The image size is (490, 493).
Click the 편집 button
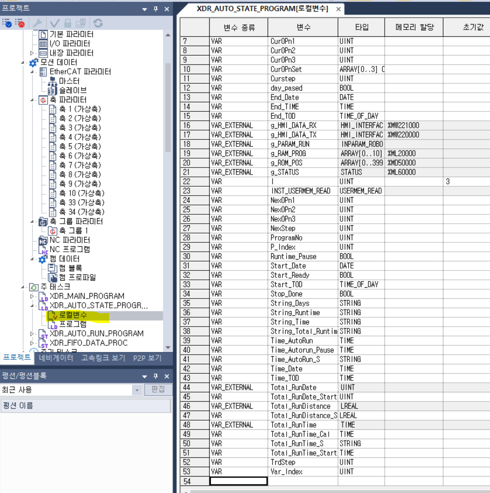[x=159, y=389]
